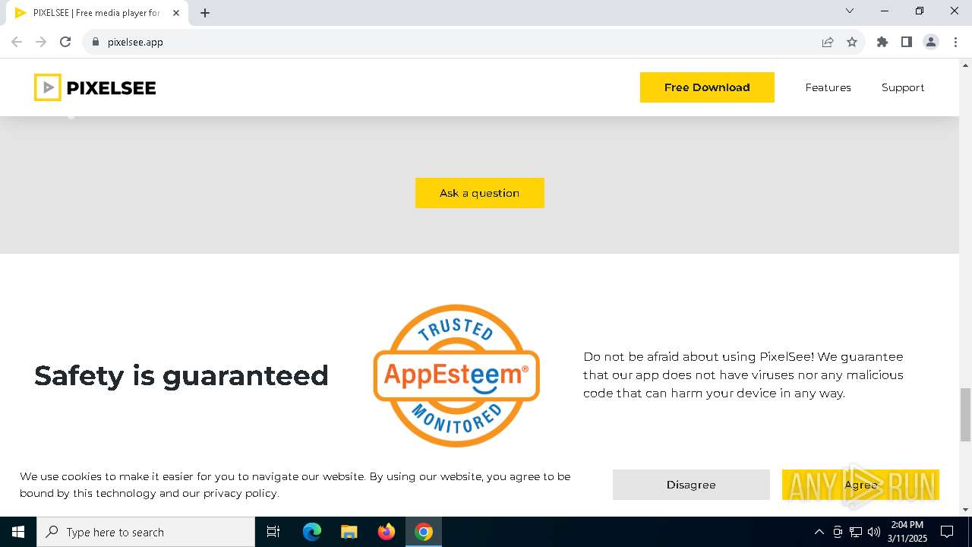The image size is (972, 547).
Task: Select the PIXELSEE browser tab
Action: tap(97, 13)
